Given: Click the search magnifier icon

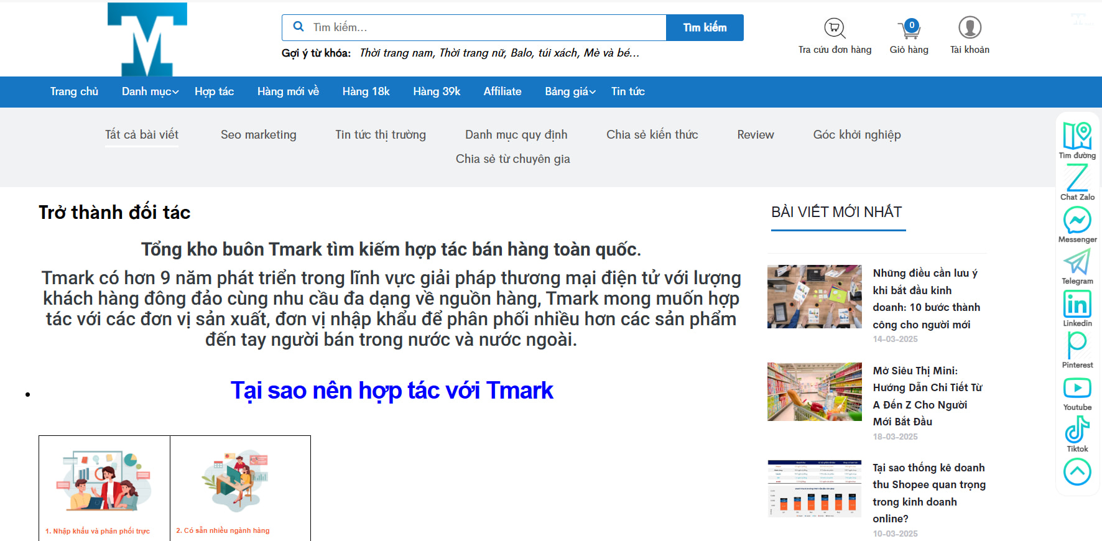Looking at the screenshot, I should click(x=299, y=27).
